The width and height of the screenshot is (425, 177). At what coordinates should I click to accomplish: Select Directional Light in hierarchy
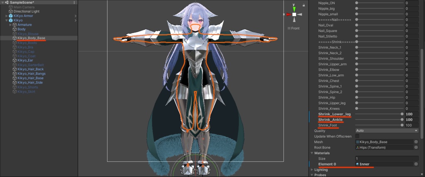click(26, 11)
